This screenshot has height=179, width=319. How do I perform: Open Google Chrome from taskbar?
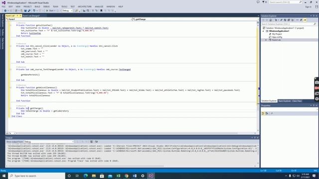126,176
